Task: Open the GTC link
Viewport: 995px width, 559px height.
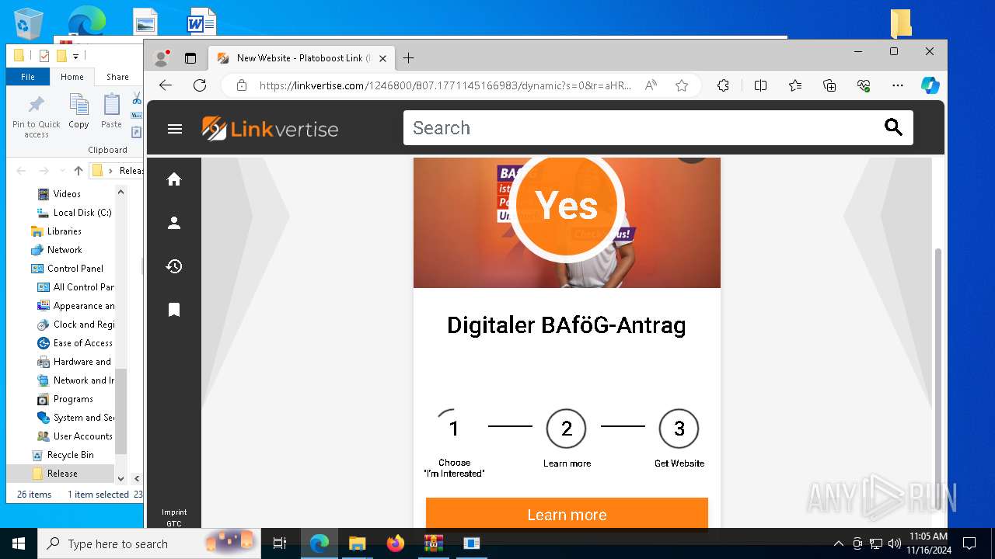Action: [174, 524]
